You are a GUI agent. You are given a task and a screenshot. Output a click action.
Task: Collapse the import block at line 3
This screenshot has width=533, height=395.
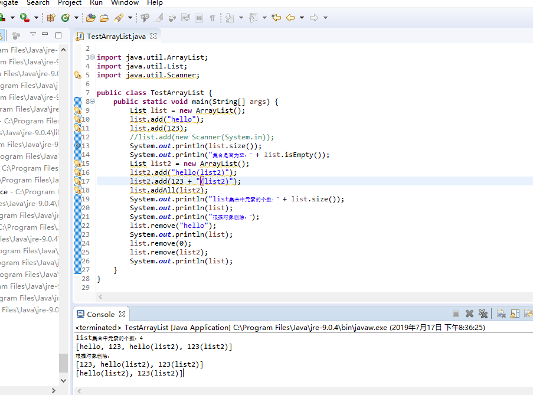click(93, 57)
